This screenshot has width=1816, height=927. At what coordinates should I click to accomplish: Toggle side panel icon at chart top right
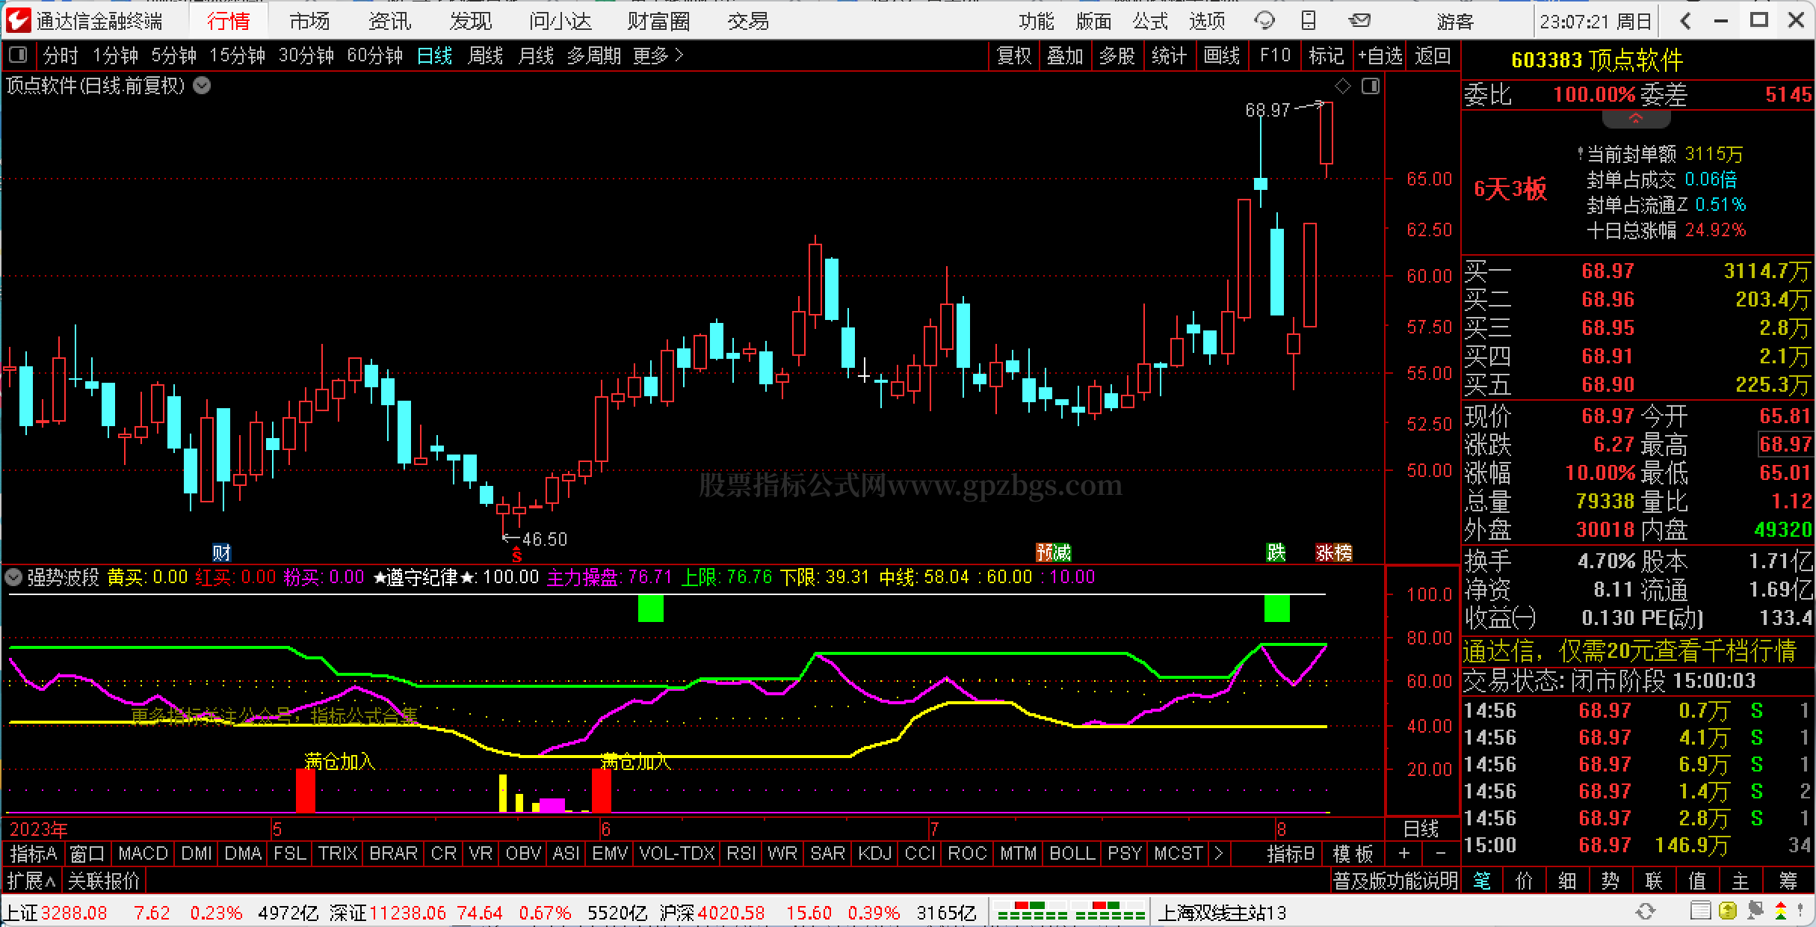click(1371, 87)
